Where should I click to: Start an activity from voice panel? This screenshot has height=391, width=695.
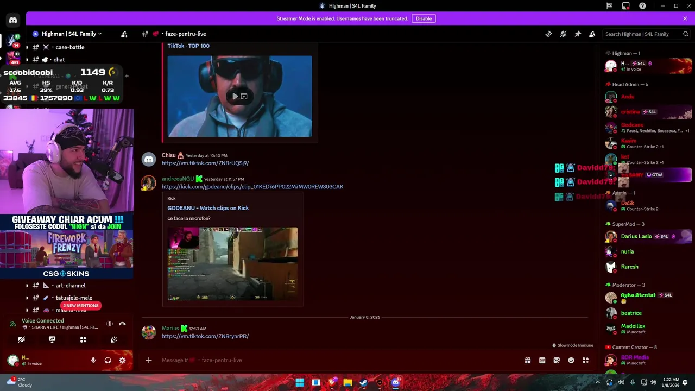[x=83, y=339]
